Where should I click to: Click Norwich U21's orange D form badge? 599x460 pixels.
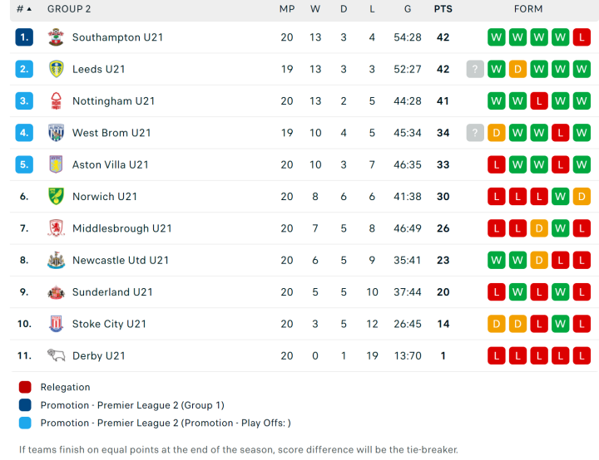582,197
